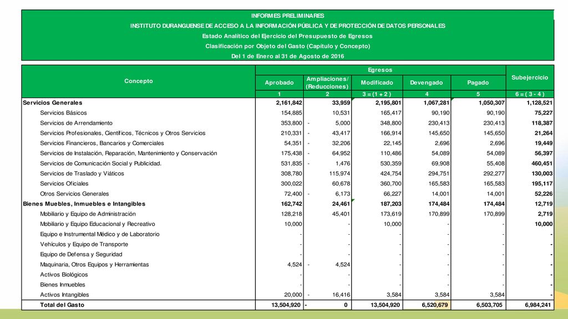Image resolution: width=568 pixels, height=319 pixels.
Task: Click the 'Concepto' column header
Action: [x=138, y=81]
